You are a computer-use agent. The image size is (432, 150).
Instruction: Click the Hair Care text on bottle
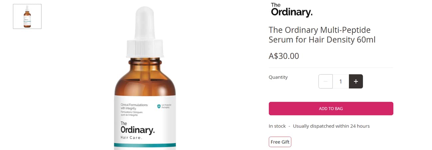point(131,137)
